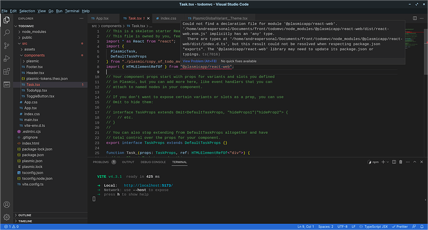Open the Edit menu
The width and height of the screenshot is (428, 230).
tap(13, 11)
